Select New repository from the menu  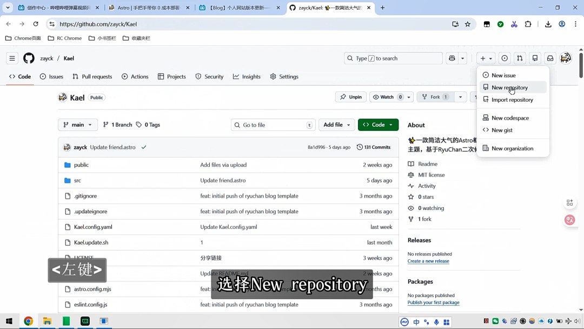[x=509, y=88]
